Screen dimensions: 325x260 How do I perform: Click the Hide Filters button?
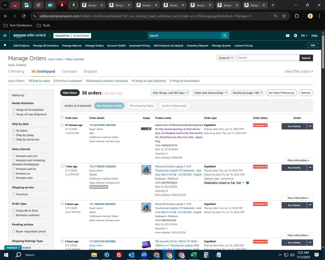70,93
